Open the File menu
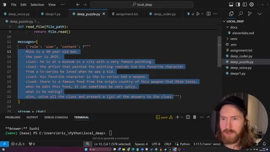The image size is (270, 152). [13, 5]
